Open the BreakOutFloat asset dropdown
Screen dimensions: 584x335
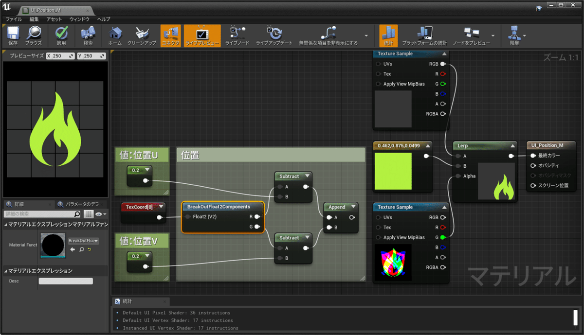pyautogui.click(x=83, y=241)
